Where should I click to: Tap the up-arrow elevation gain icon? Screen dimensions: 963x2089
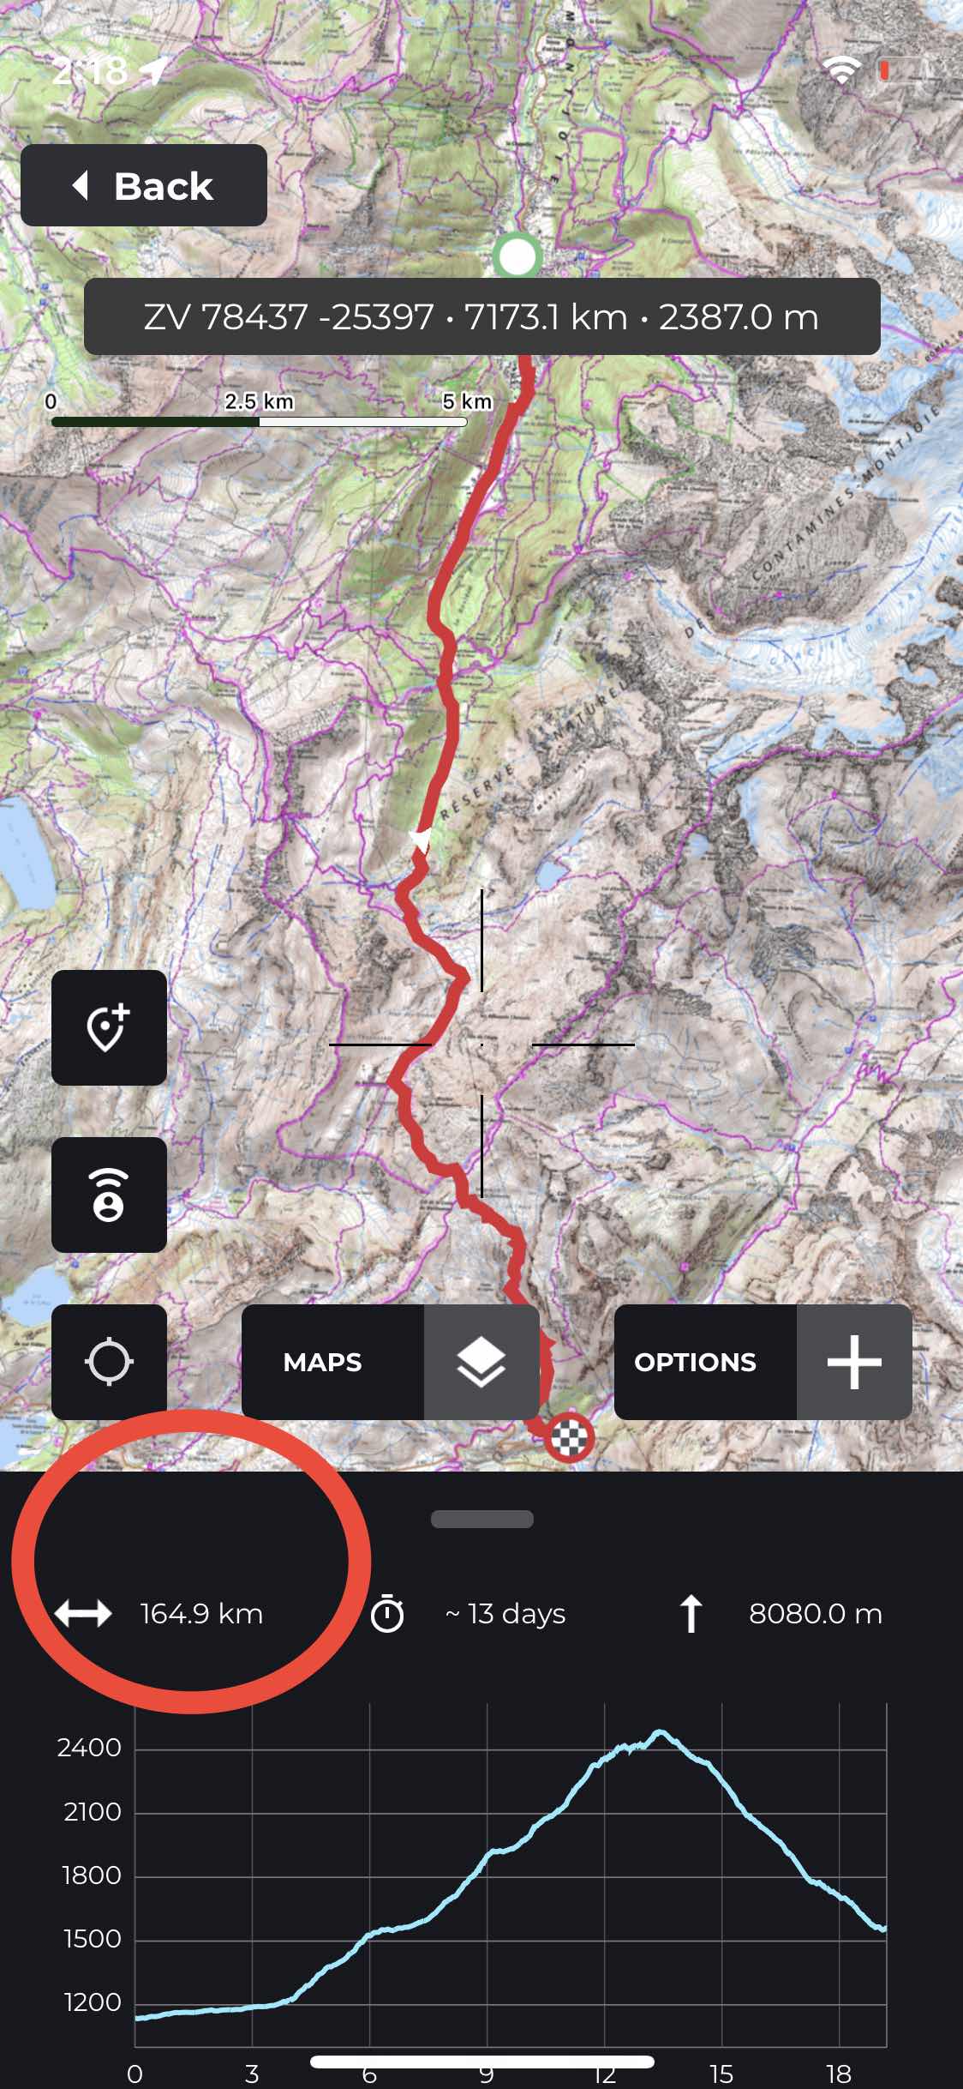pos(691,1613)
